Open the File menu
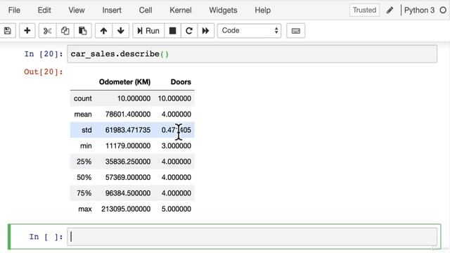450x253 pixels. click(x=14, y=11)
